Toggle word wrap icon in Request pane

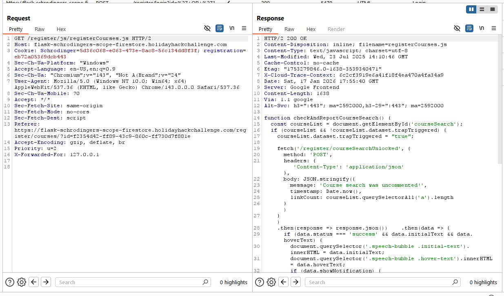click(x=220, y=28)
